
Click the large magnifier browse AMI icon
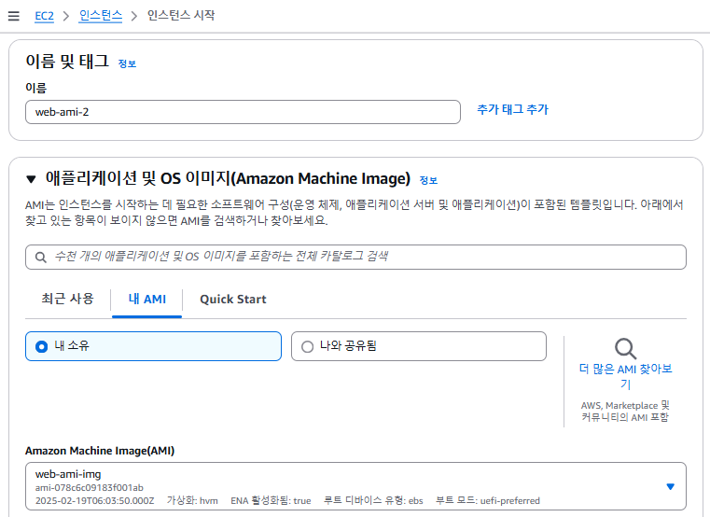click(x=625, y=348)
